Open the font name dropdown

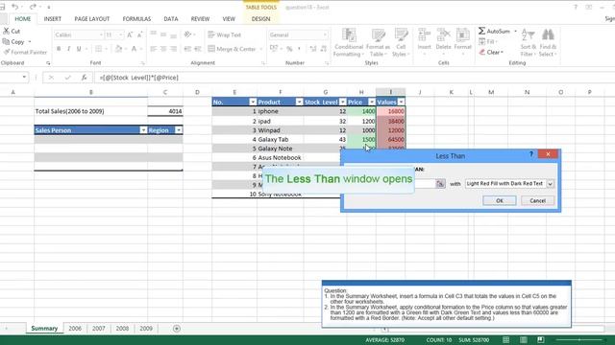(x=101, y=34)
